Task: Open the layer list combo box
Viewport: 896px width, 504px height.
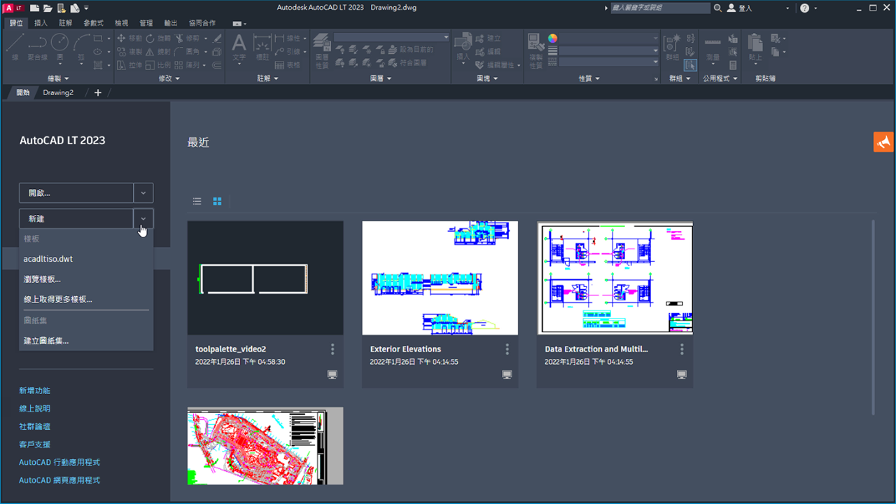Action: coord(391,37)
